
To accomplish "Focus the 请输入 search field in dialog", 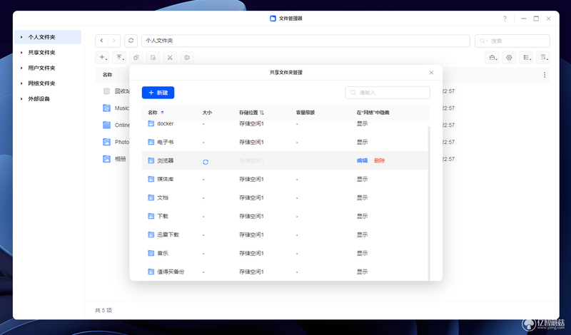I will (x=388, y=93).
